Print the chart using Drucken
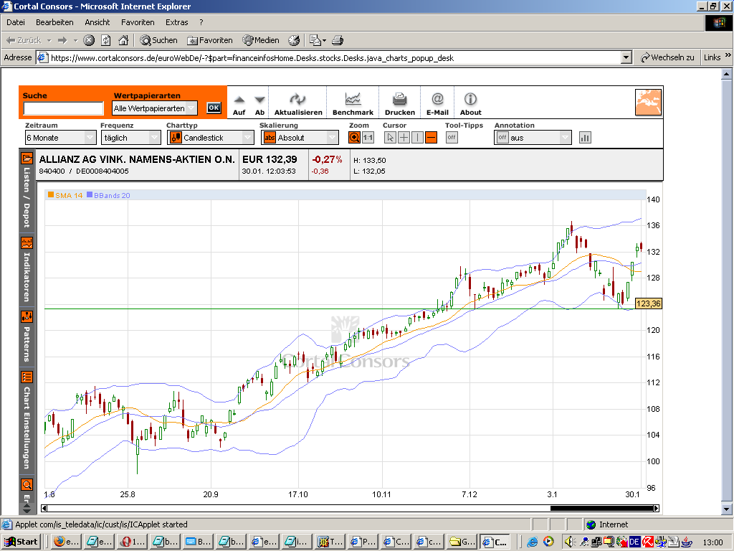The width and height of the screenshot is (734, 551). (x=399, y=100)
